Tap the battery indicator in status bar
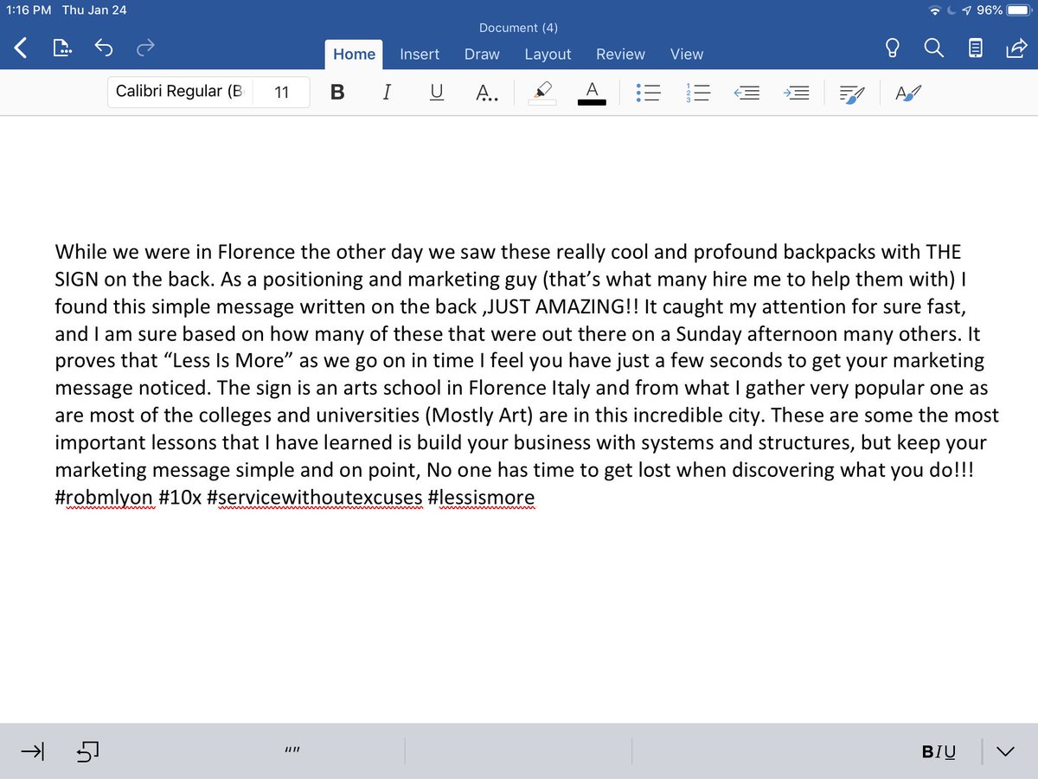The height and width of the screenshot is (779, 1038). [1019, 10]
